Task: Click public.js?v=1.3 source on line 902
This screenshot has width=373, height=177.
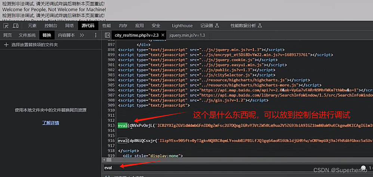Action: coord(226,70)
